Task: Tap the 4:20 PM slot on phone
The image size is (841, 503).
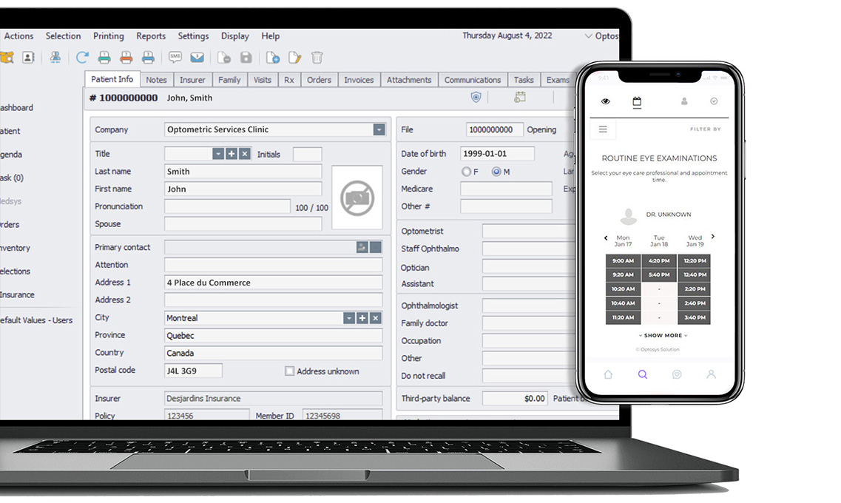Action: pos(658,260)
